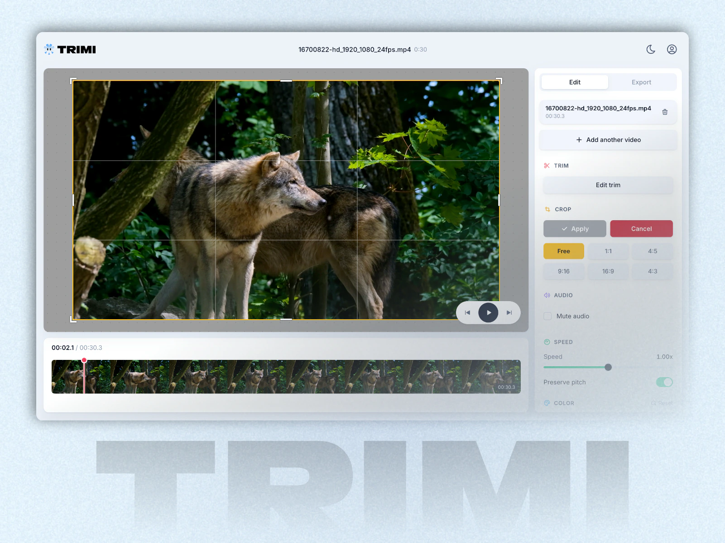Reset the color settings
The width and height of the screenshot is (725, 543).
coord(662,403)
